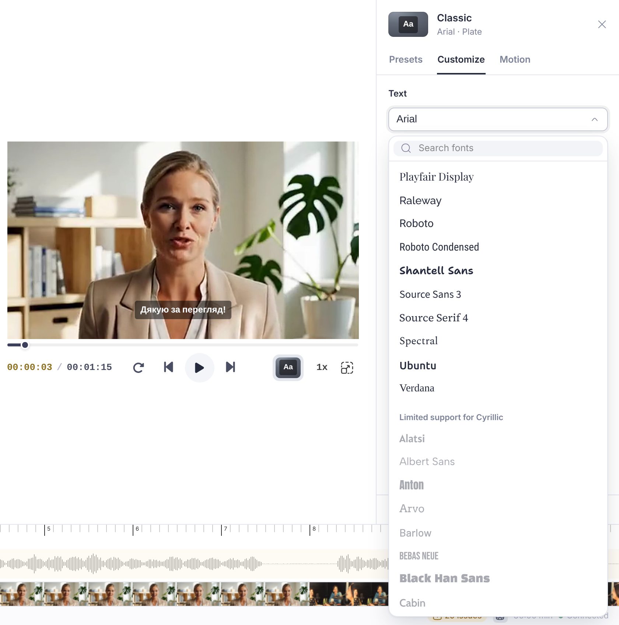Choose Albert Sans font
This screenshot has width=619, height=625.
pos(498,462)
